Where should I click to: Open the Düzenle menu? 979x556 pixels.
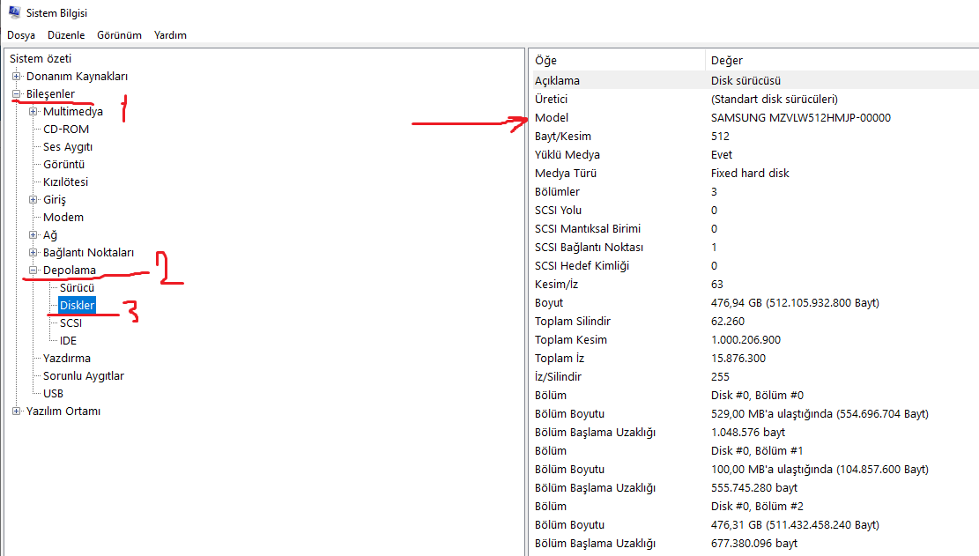point(66,35)
